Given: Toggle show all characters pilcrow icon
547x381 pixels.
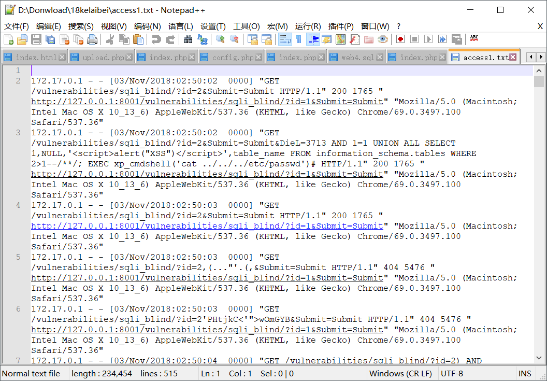Looking at the screenshot, I should coord(298,39).
